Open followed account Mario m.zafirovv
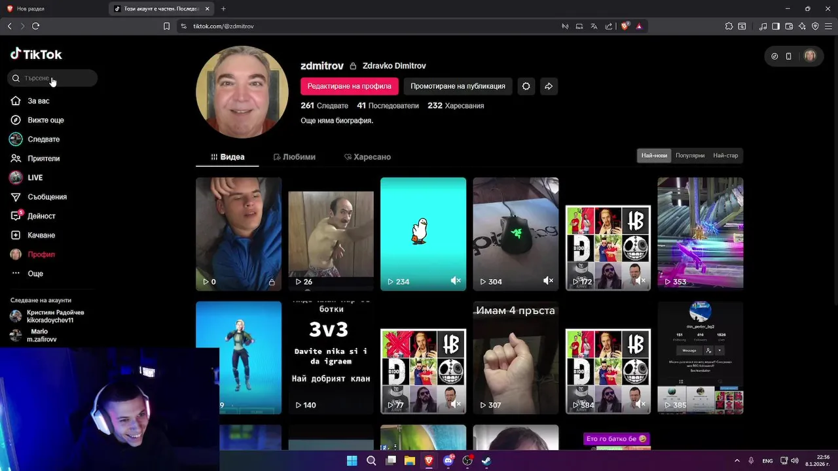The width and height of the screenshot is (838, 471). point(34,336)
